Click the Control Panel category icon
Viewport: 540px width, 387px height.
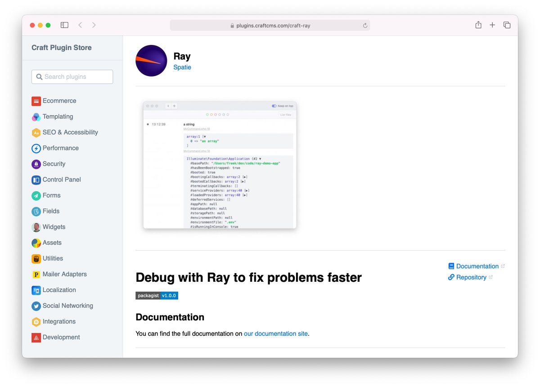tap(36, 180)
